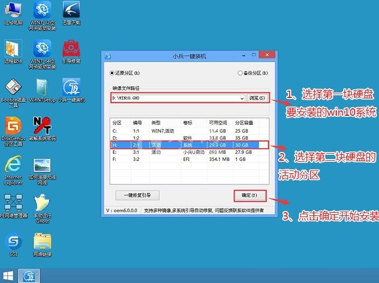
Task: Select partition row E: 小兵U启动
Action: [x=190, y=152]
